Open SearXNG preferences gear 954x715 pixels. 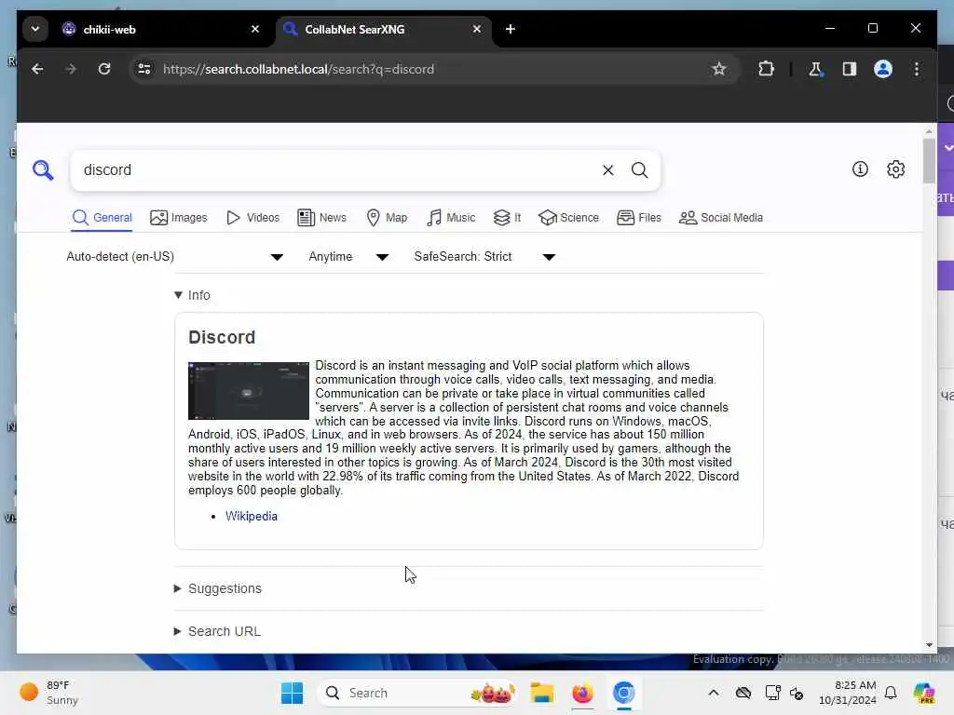[x=895, y=169]
